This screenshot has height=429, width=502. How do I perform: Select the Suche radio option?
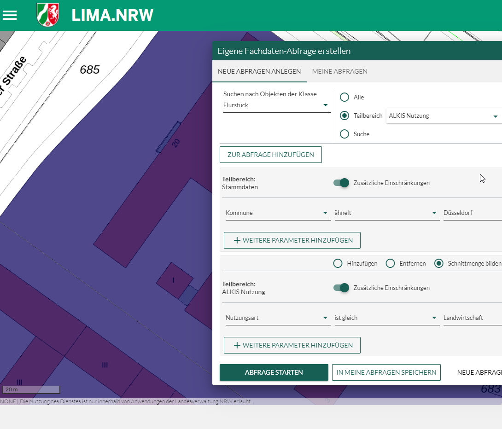click(344, 134)
